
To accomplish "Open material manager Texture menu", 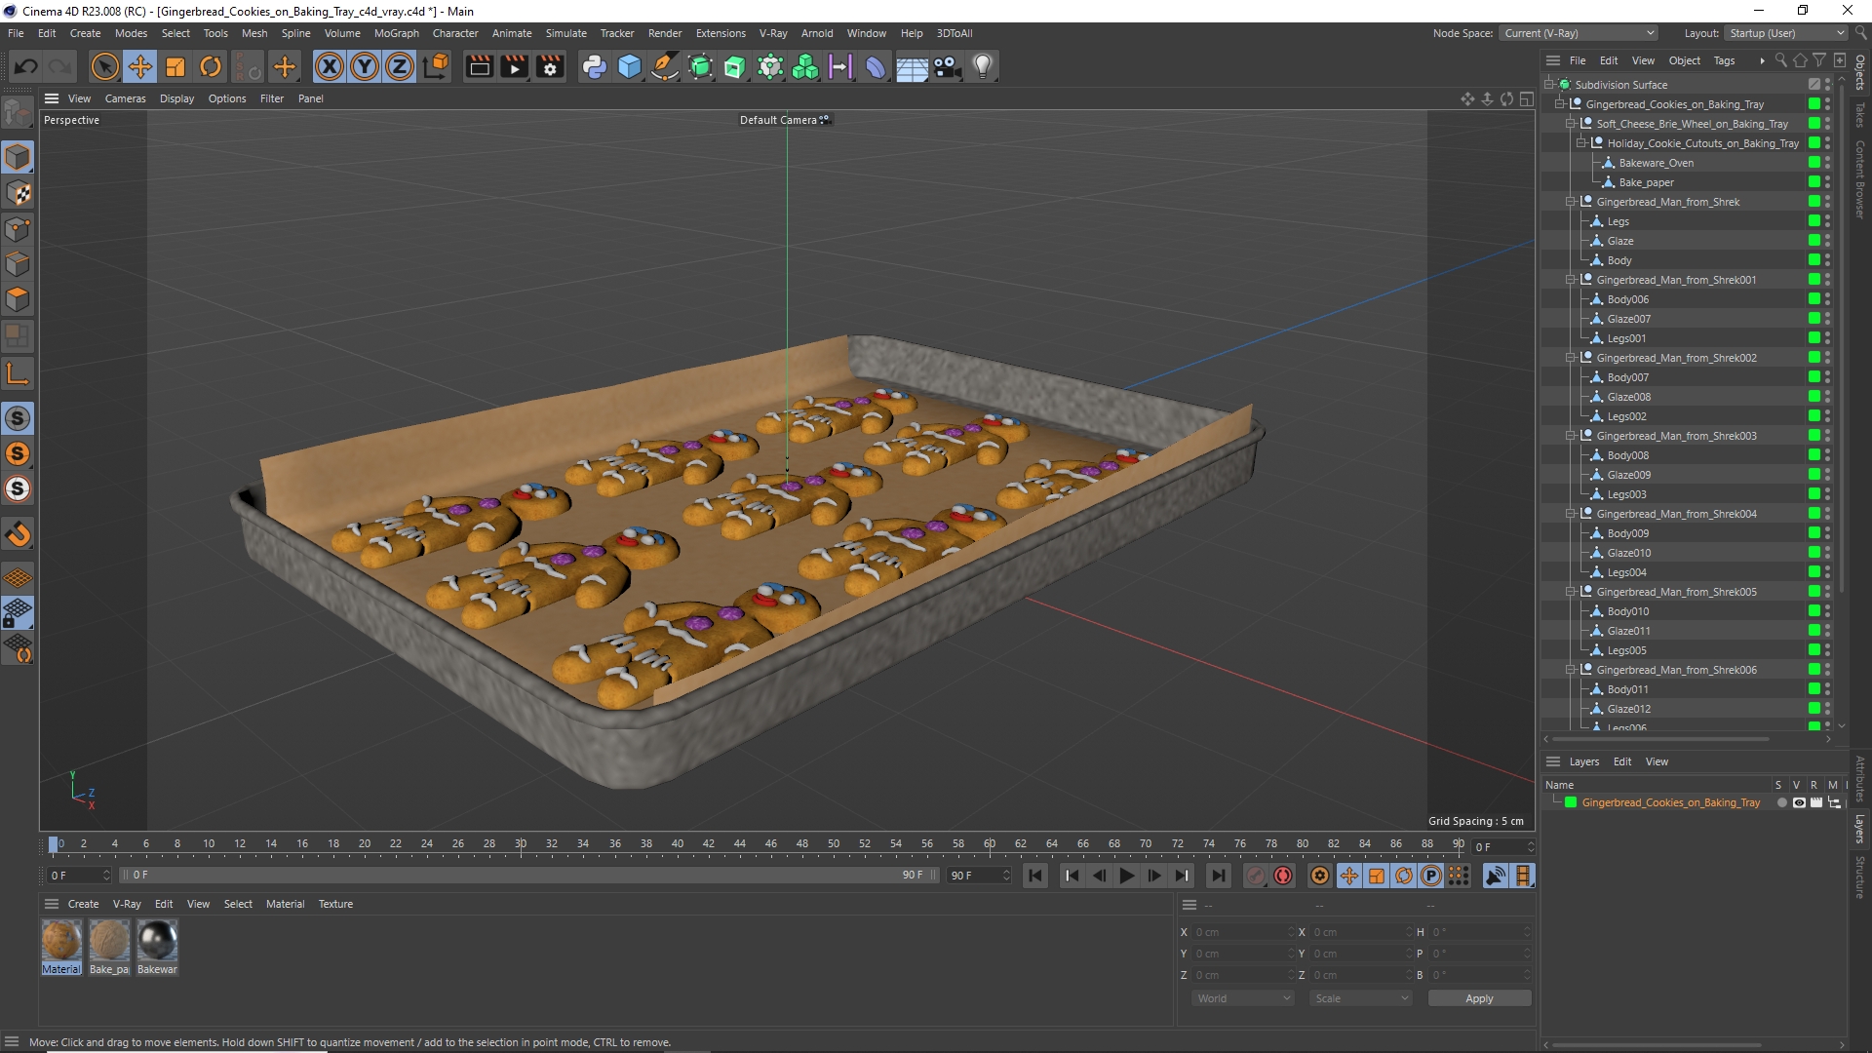I will (335, 904).
